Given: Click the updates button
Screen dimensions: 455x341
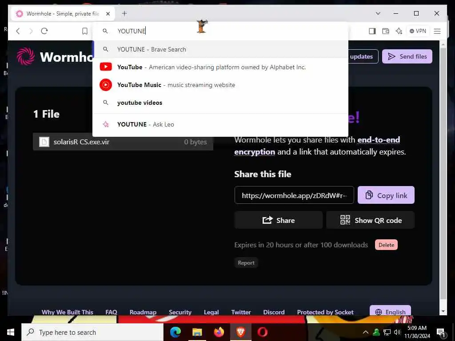Looking at the screenshot, I should (363, 56).
